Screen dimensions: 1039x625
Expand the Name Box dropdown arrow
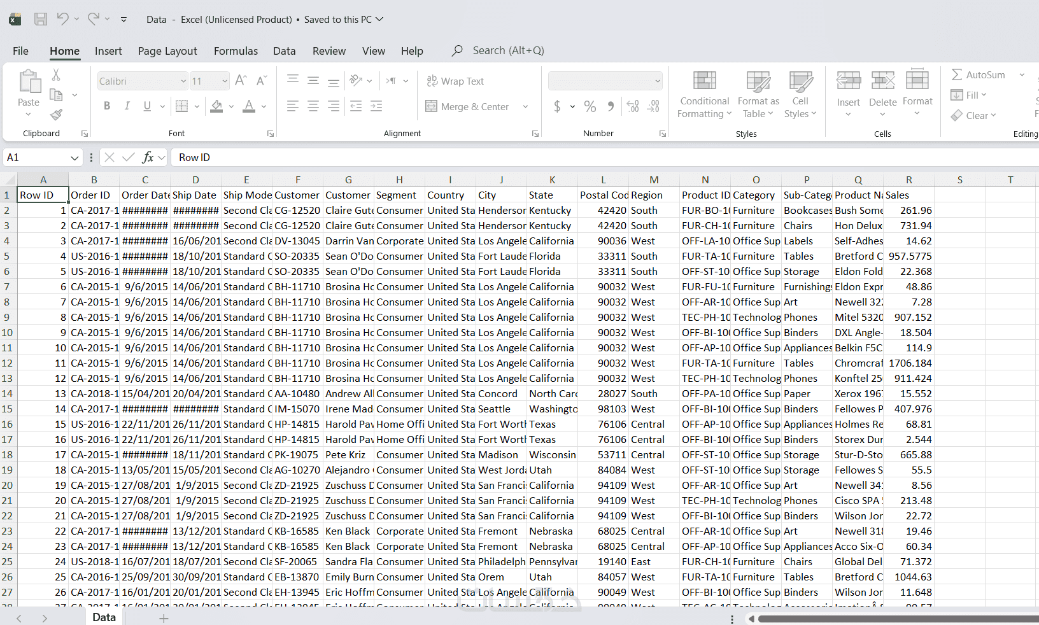tap(74, 157)
